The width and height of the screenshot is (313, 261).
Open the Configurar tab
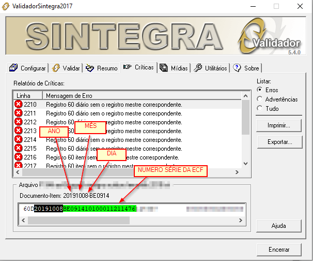[x=27, y=68]
